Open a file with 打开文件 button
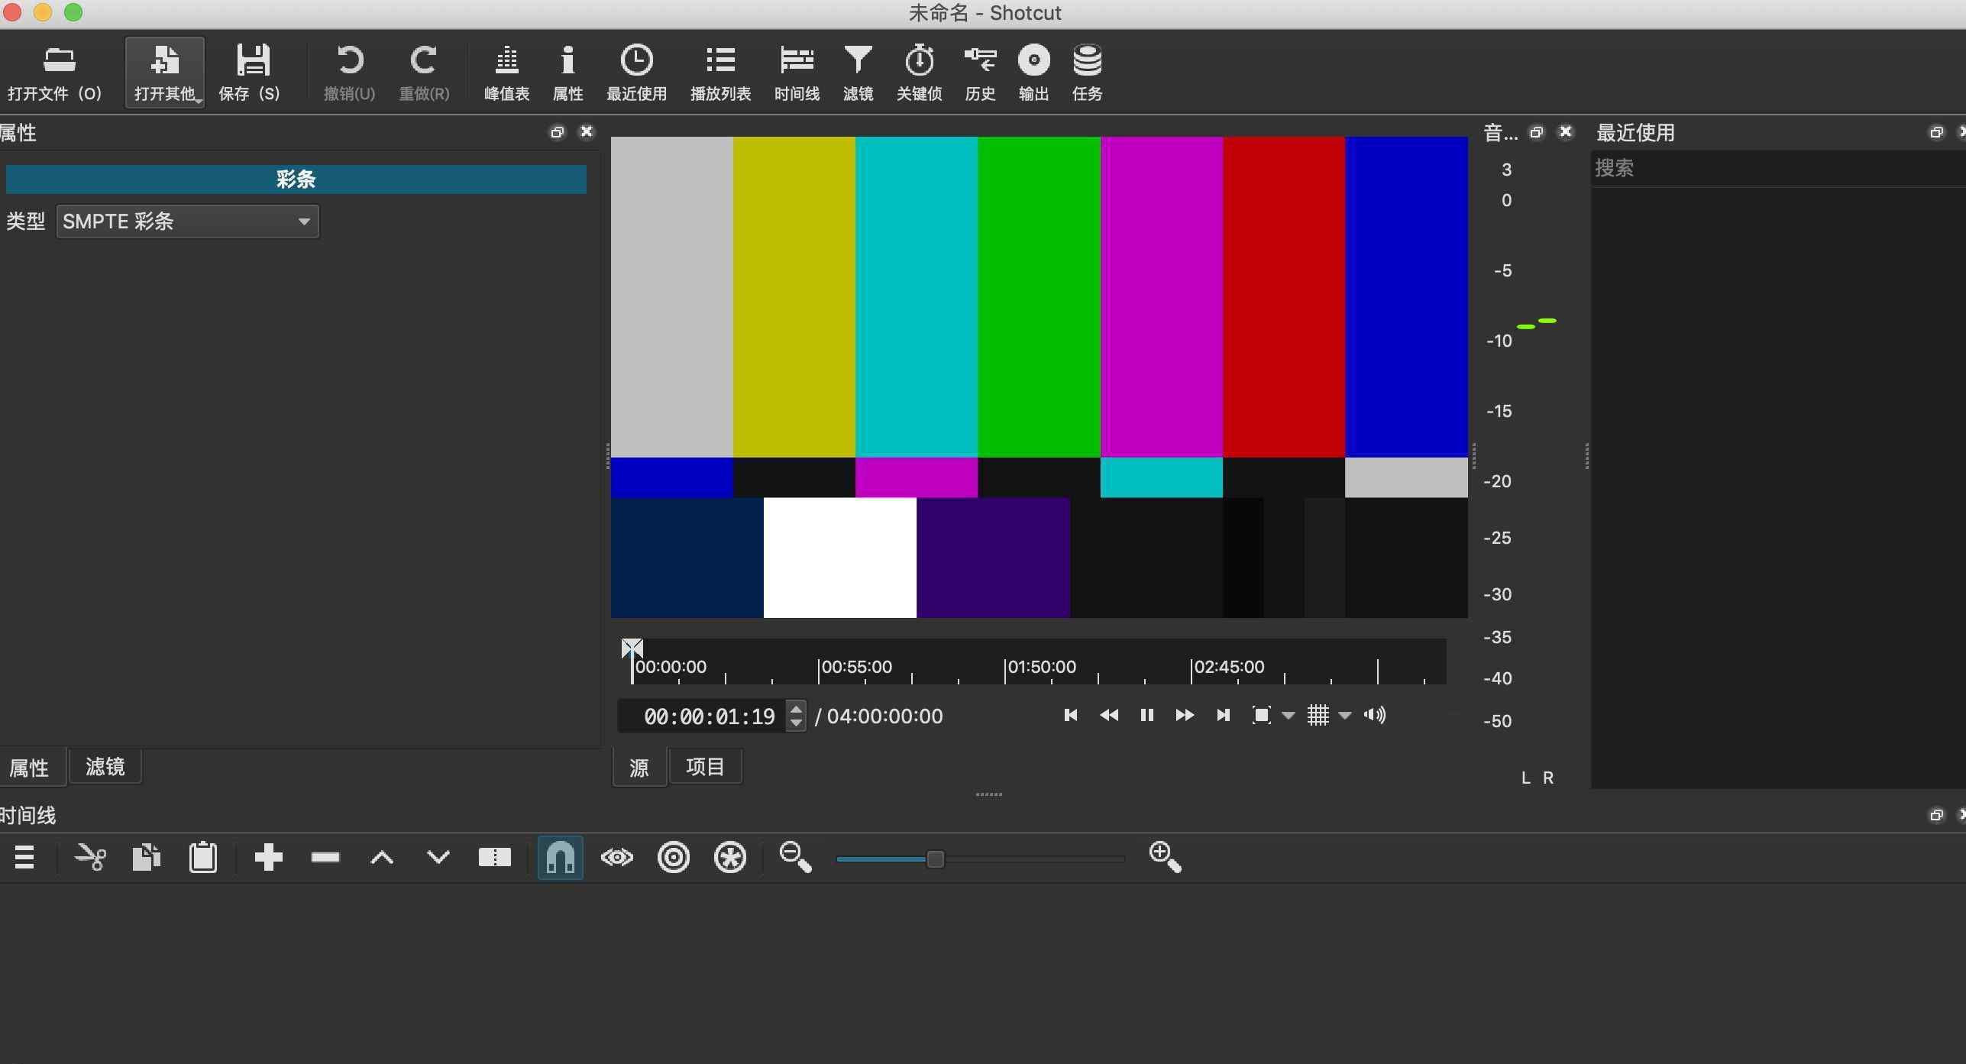This screenshot has height=1064, width=1966. (x=55, y=73)
